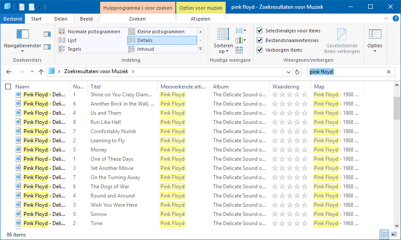Viewport: 401px width, 240px height.
Task: Click the title 'Yet Another Movie'
Action: (x=112, y=168)
